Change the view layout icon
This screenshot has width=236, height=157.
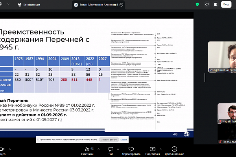click(x=216, y=4)
